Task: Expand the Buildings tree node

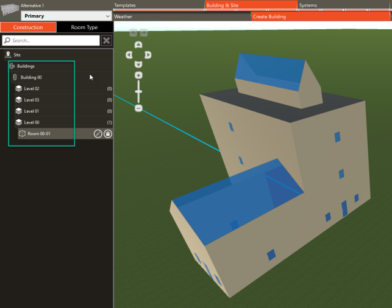Action: click(26, 66)
